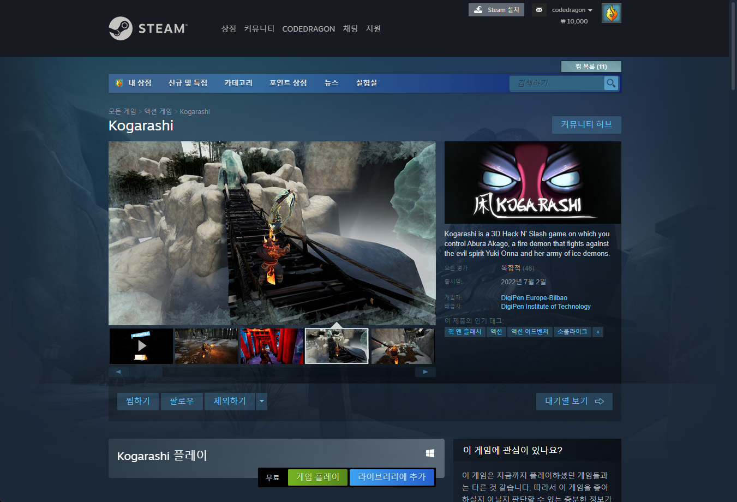
Task: Play the trailer video thumbnail
Action: [x=141, y=346]
